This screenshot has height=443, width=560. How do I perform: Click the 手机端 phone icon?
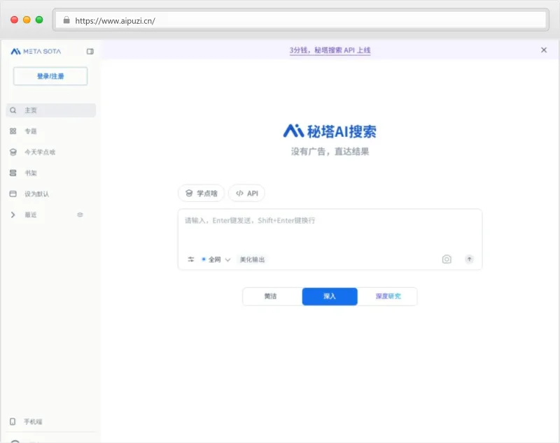pyautogui.click(x=13, y=421)
